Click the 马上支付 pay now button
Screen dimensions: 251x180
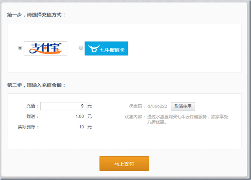pos(124,163)
